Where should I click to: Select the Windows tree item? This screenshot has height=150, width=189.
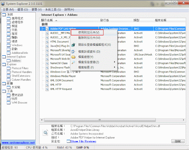pos(17,45)
